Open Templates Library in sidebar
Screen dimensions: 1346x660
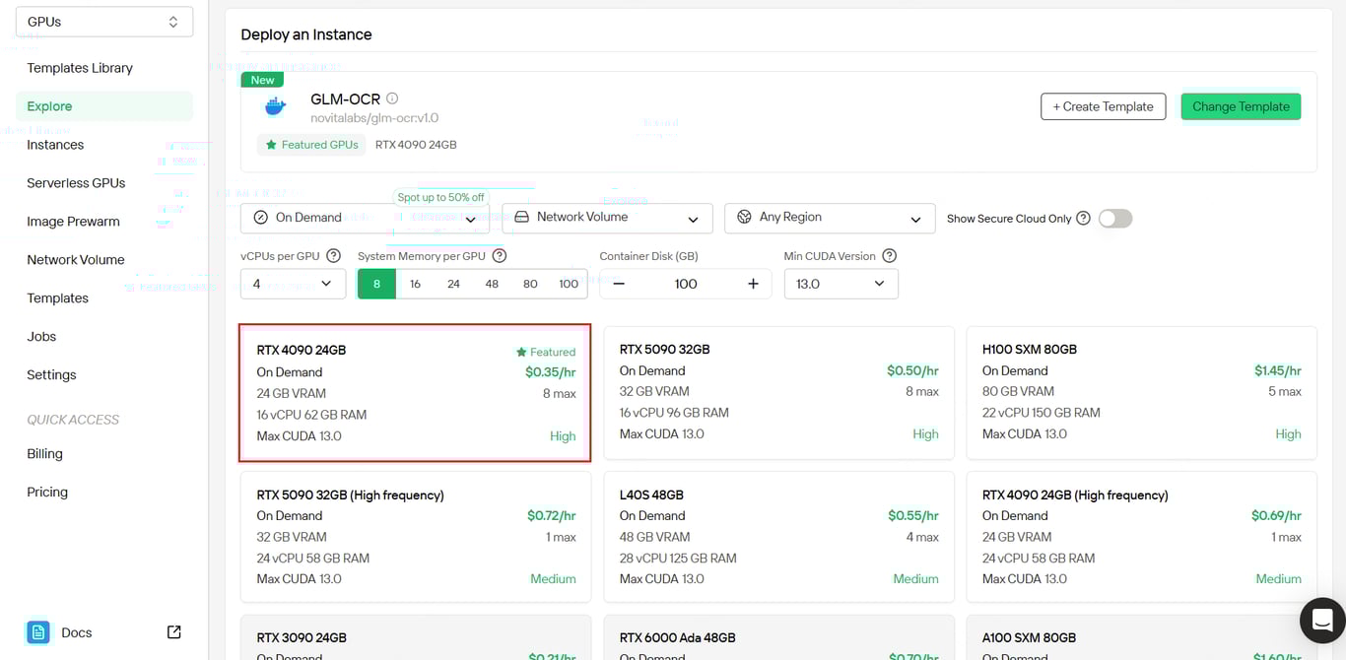(x=80, y=68)
